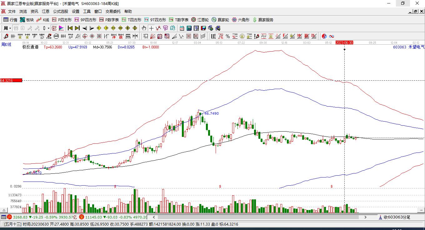The width and height of the screenshot is (425, 230).
Task: Click the 沪 Shanghai index badge
Action: [9, 217]
